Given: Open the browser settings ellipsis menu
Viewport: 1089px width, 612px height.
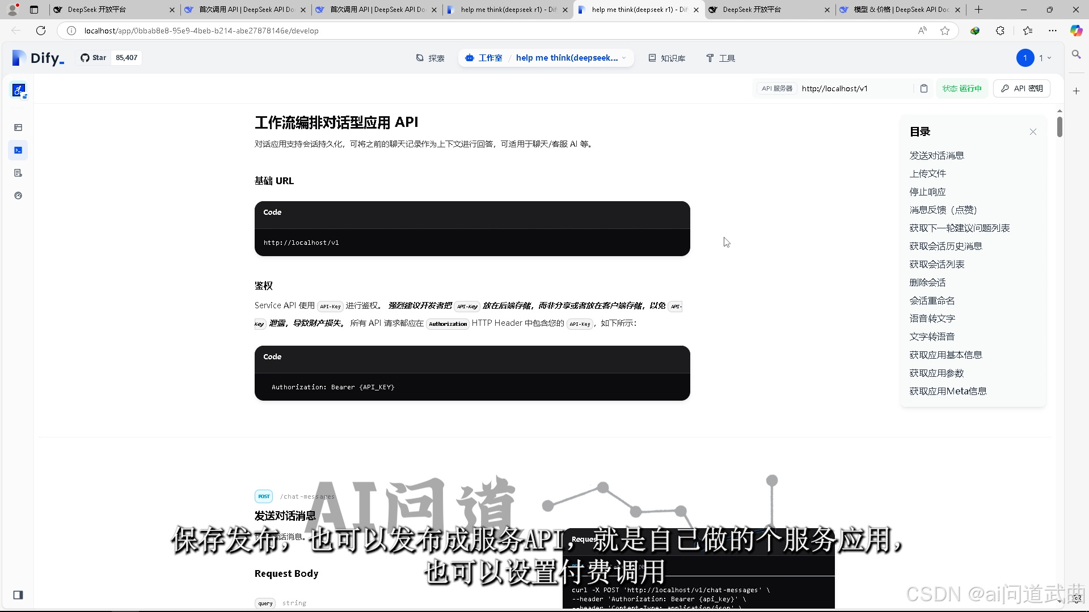Looking at the screenshot, I should tap(1052, 31).
